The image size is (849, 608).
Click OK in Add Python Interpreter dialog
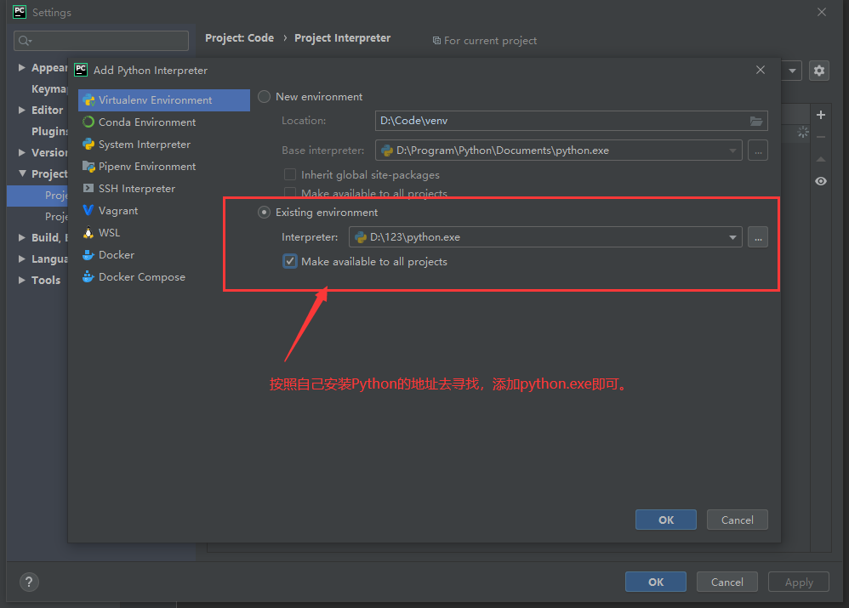(666, 520)
